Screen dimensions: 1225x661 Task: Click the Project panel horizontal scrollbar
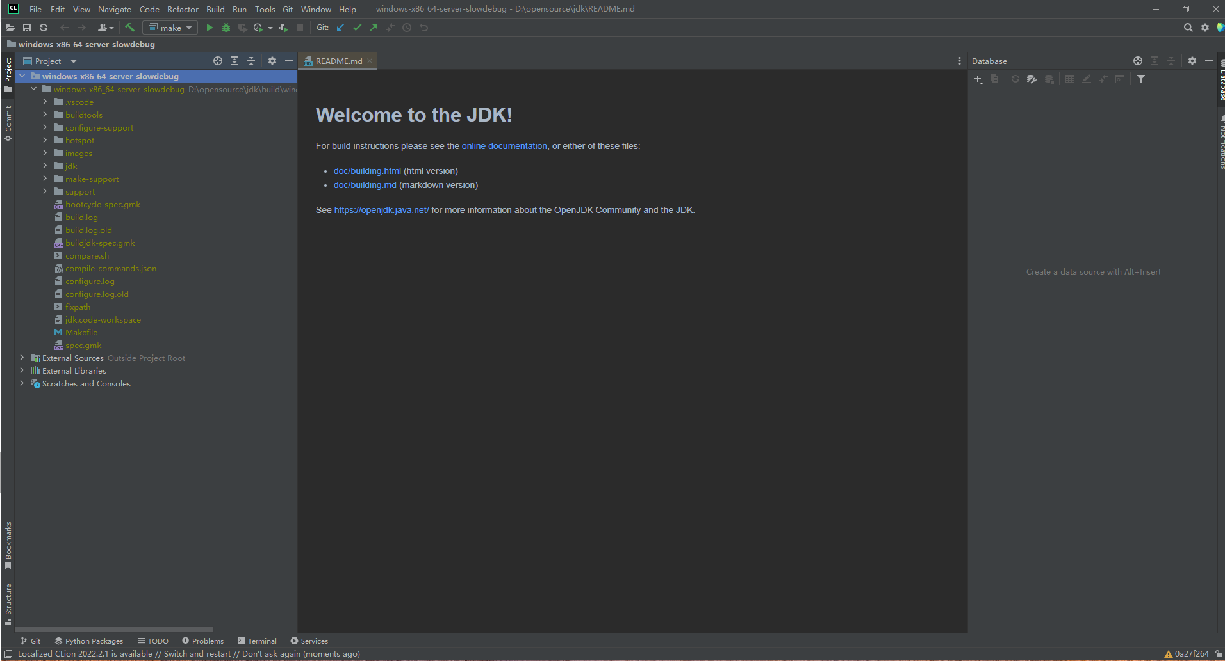(x=114, y=630)
